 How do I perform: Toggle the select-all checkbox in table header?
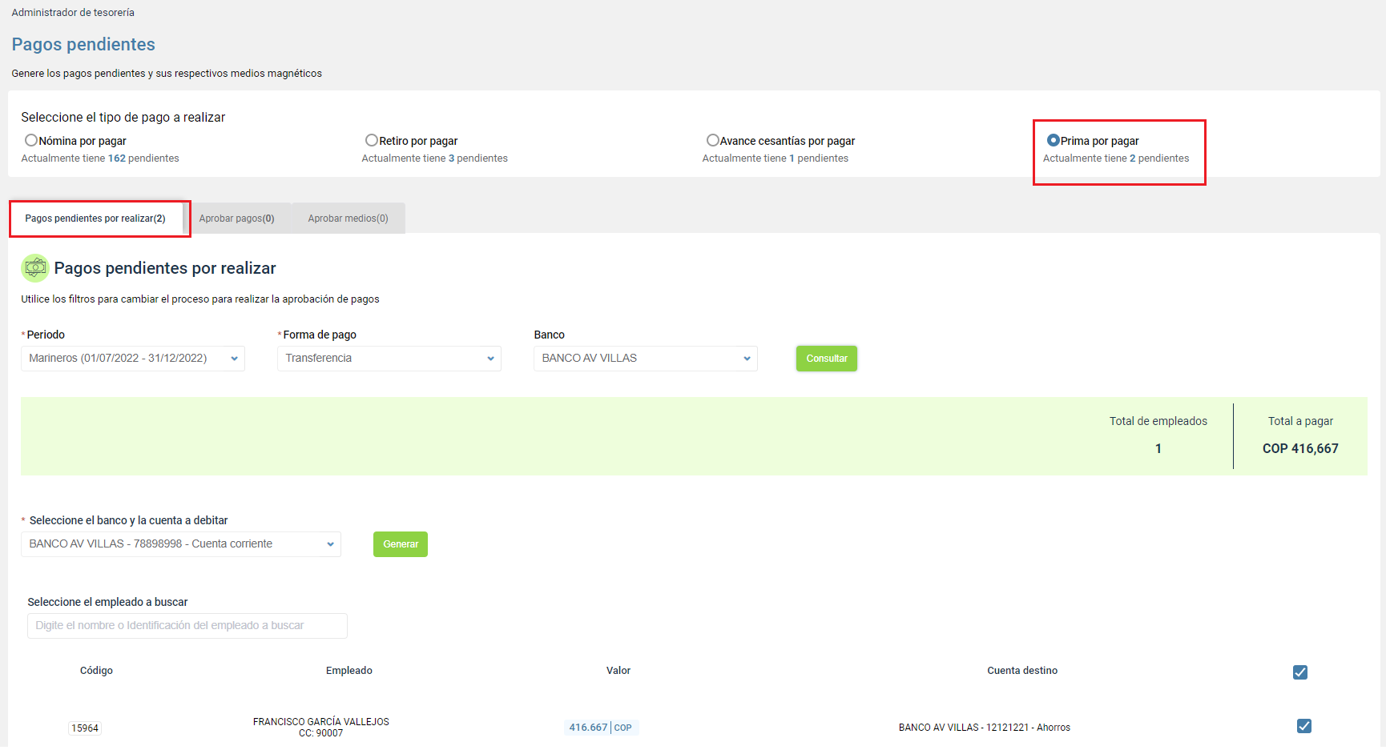point(1300,672)
